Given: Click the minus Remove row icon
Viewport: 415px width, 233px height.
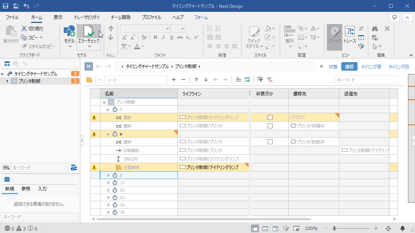Looking at the screenshot, I should [x=183, y=80].
